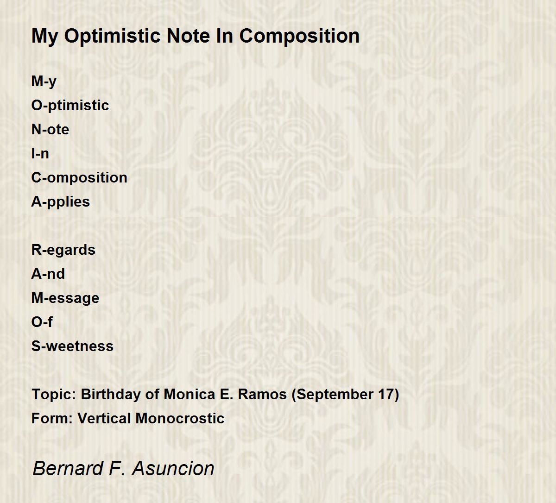Viewport: 556px width, 503px height.
Task: Click the word 'Composition' in the title
Action: point(299,36)
